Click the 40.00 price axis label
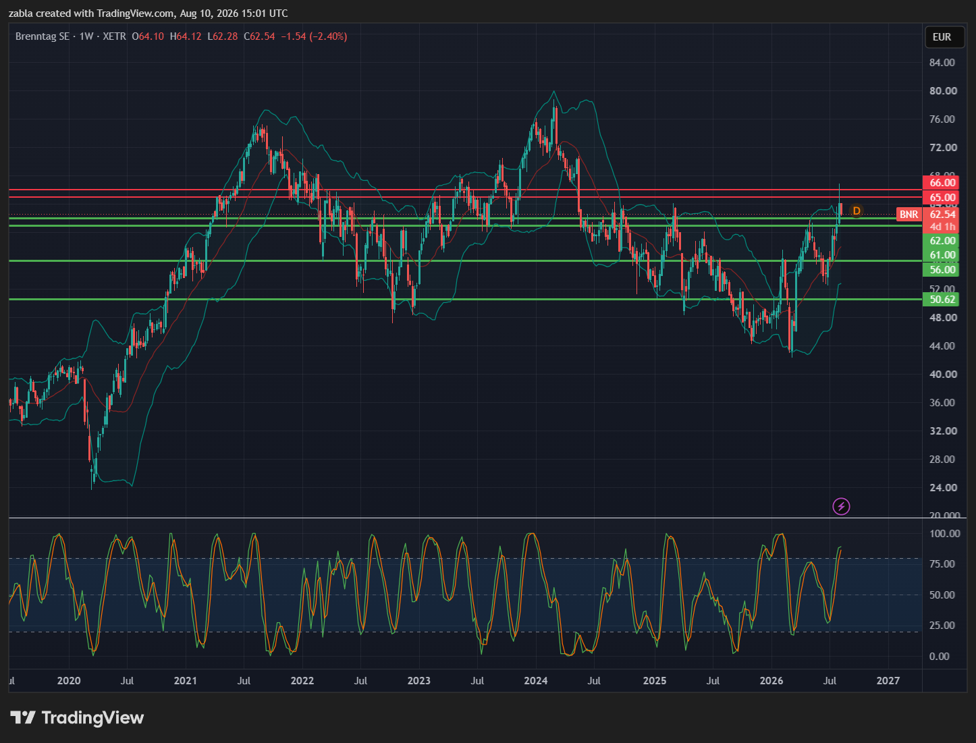The height and width of the screenshot is (743, 976). click(942, 375)
